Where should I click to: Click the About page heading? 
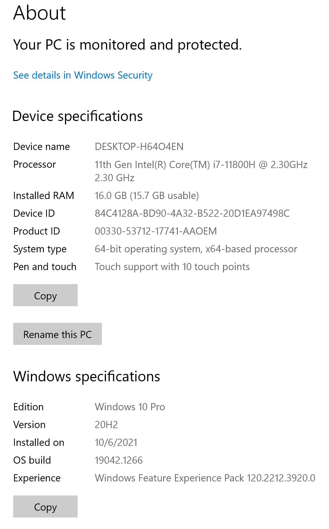[x=40, y=13]
